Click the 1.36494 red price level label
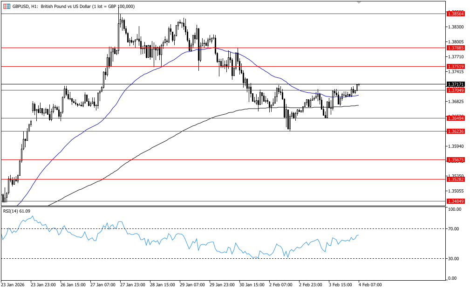Image resolution: width=470 pixels, height=290 pixels. point(455,118)
